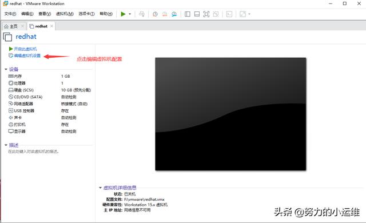The width and height of the screenshot is (366, 223).
Task: Click the F:\vmware\redhat.vmx config path
Action: [144, 200]
